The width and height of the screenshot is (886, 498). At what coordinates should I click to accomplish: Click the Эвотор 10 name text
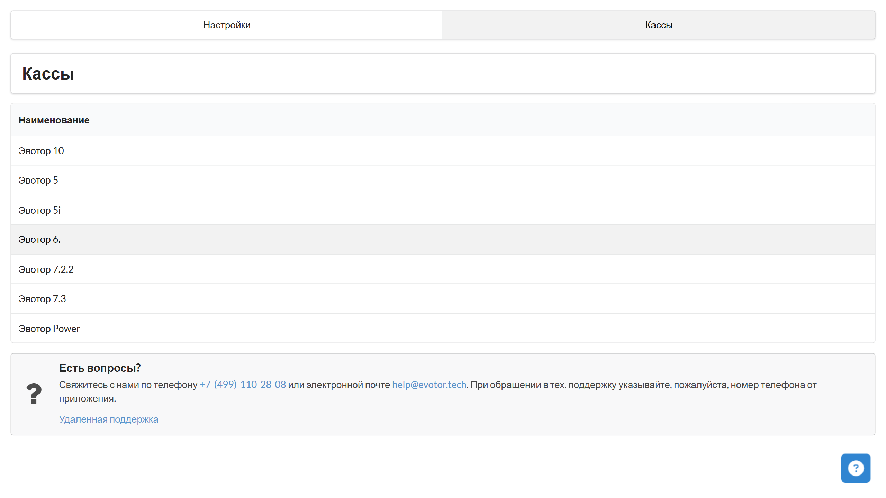pyautogui.click(x=41, y=151)
